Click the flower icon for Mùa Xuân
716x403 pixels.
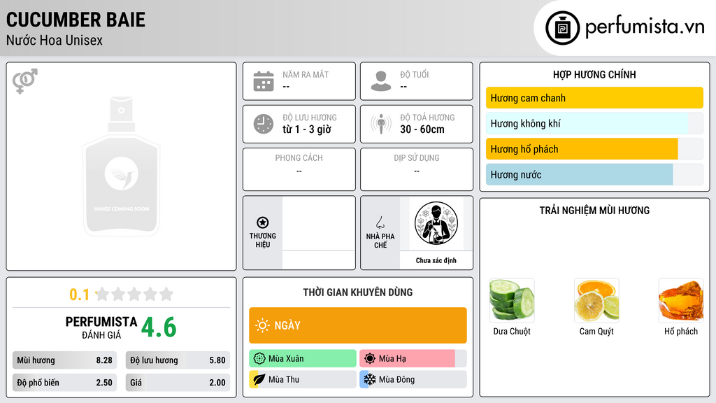tap(259, 359)
